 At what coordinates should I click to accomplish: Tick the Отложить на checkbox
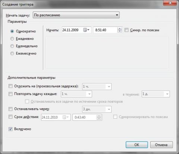pos(10,86)
